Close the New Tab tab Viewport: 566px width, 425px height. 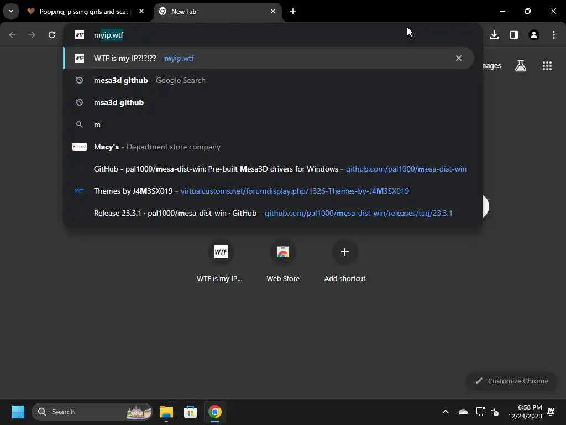click(x=273, y=12)
